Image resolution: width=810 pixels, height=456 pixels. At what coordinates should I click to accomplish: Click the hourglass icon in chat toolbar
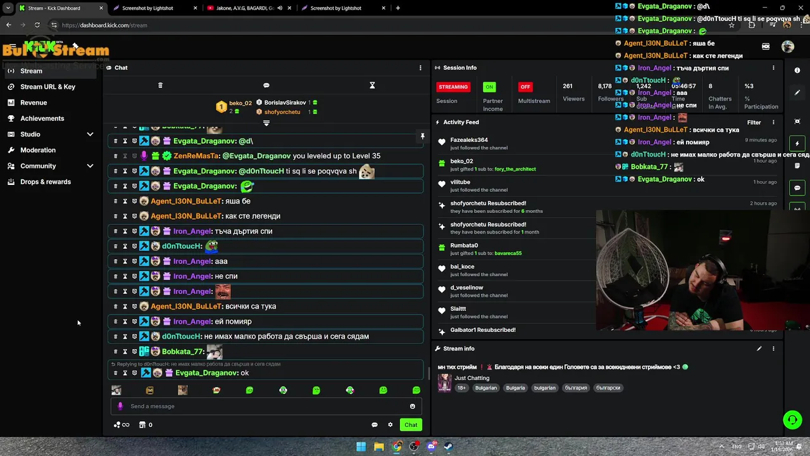point(372,85)
